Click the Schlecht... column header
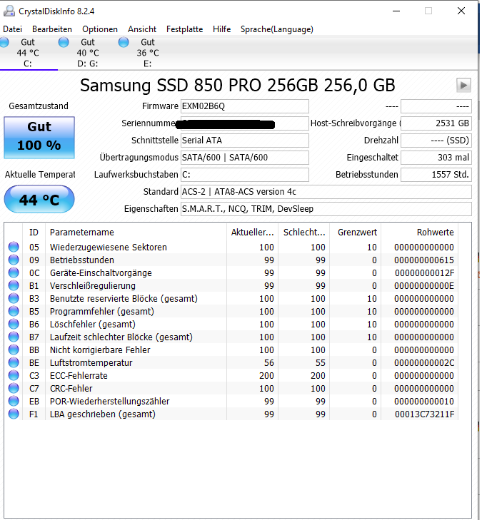Image resolution: width=482 pixels, height=520 pixels. (303, 232)
